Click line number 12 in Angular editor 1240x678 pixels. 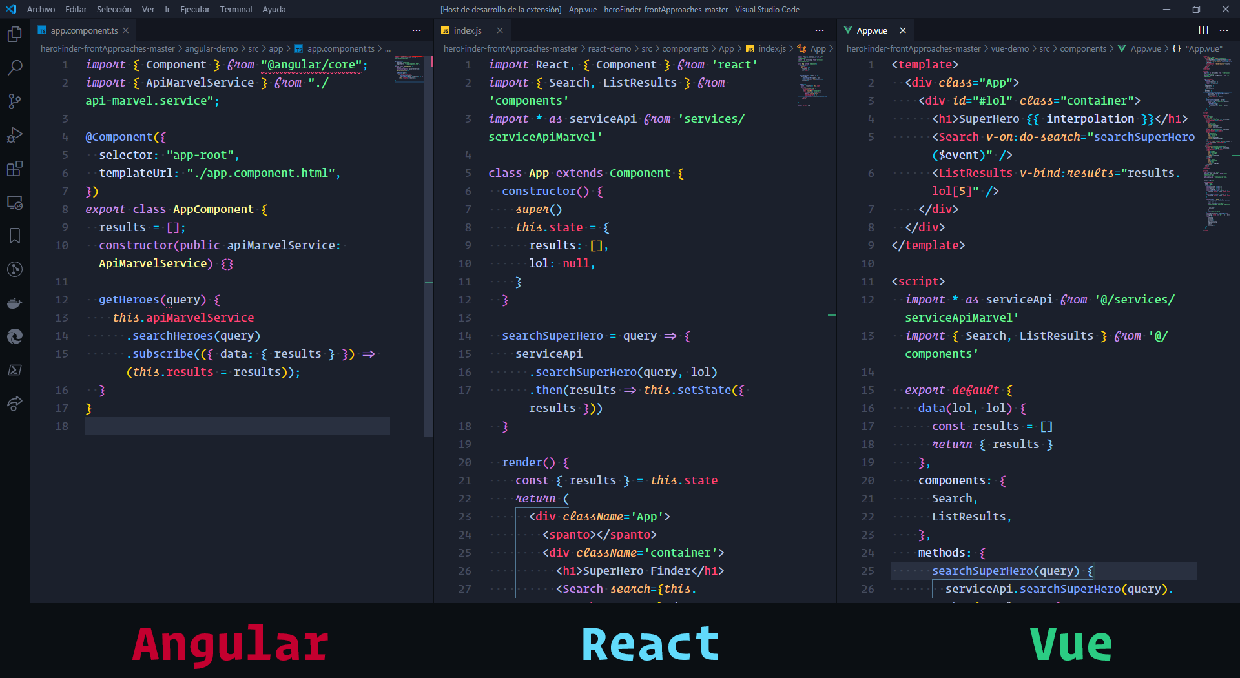[x=61, y=300]
